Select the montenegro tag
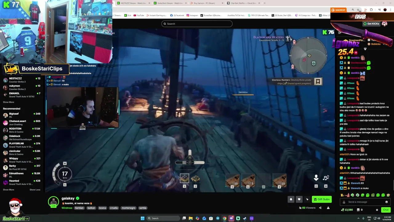This screenshot has width=394, height=222. point(128,208)
